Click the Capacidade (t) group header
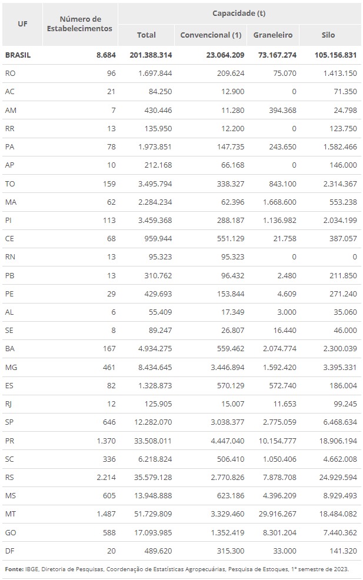The image size is (363, 580). [x=239, y=14]
